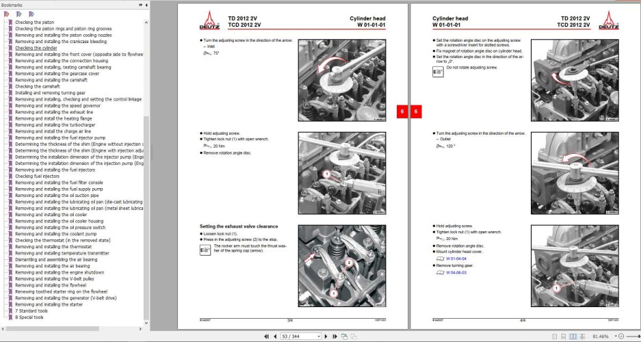Click the double-arrow bookmarks panel options button
Screen dimensions: 641x342
pos(141,5)
